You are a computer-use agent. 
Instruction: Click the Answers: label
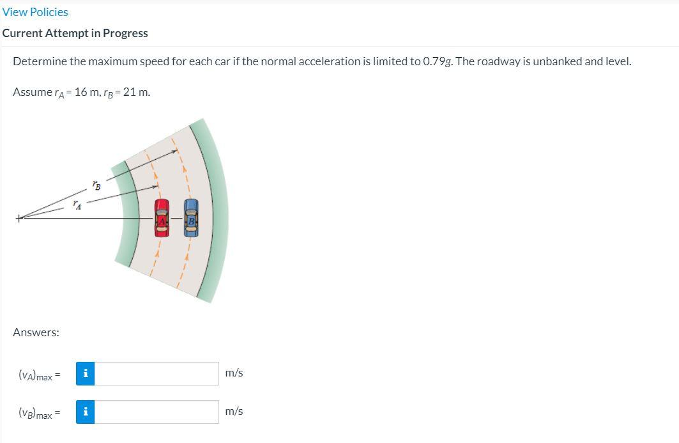[x=36, y=332]
